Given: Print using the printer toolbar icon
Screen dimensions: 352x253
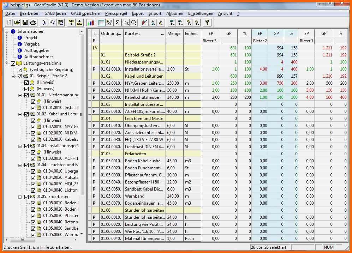Looking at the screenshot, I should point(33,23).
